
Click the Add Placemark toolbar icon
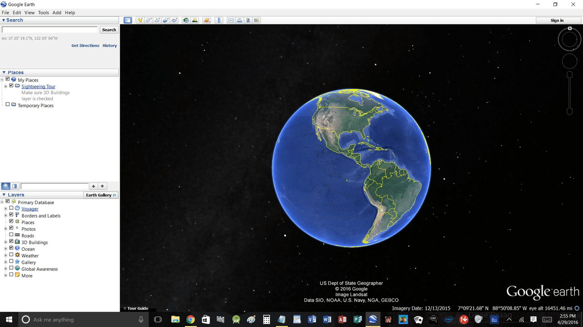(x=140, y=20)
